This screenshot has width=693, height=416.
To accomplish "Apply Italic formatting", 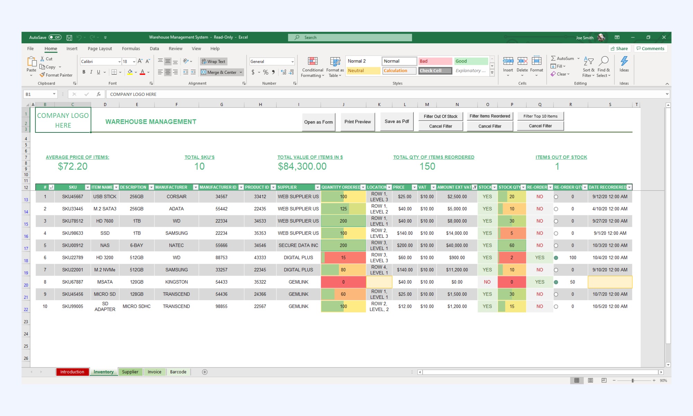I will click(91, 72).
